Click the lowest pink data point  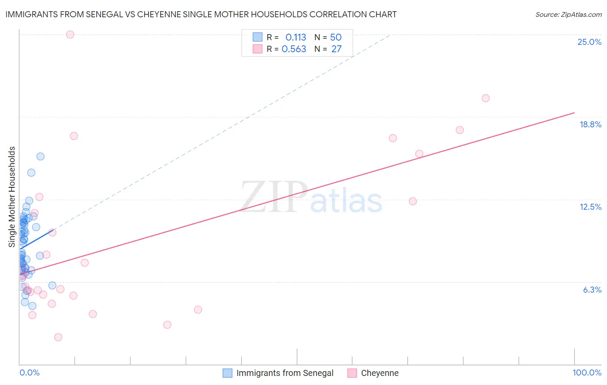[x=58, y=337]
